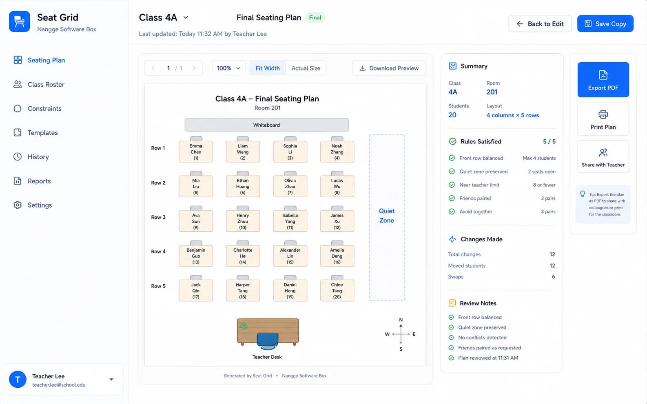Click the Save Copy button
Screen dimensions: 647x404
click(x=605, y=24)
